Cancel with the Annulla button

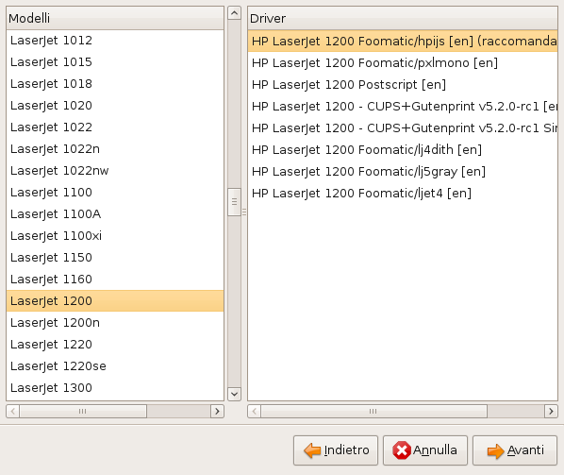[x=425, y=450]
